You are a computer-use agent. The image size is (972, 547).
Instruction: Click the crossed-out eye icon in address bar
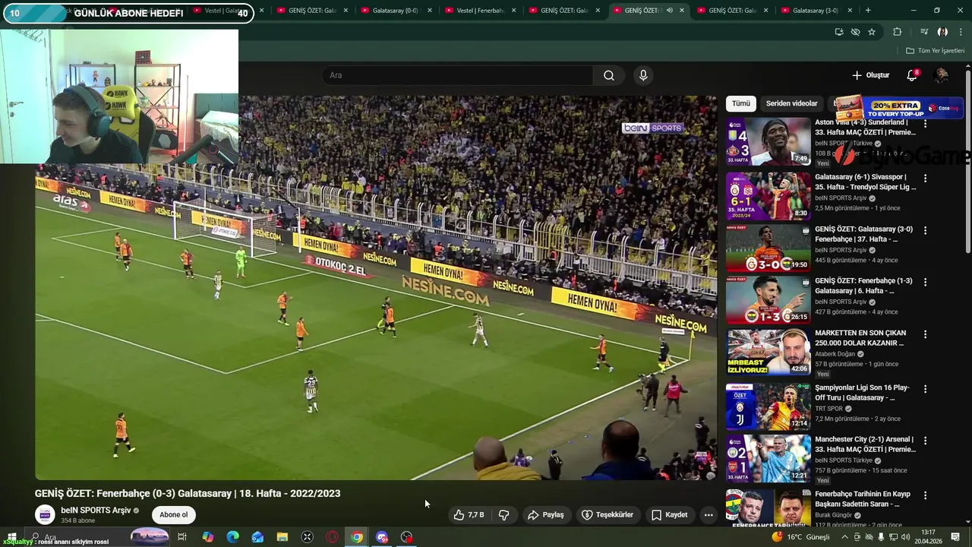point(855,32)
